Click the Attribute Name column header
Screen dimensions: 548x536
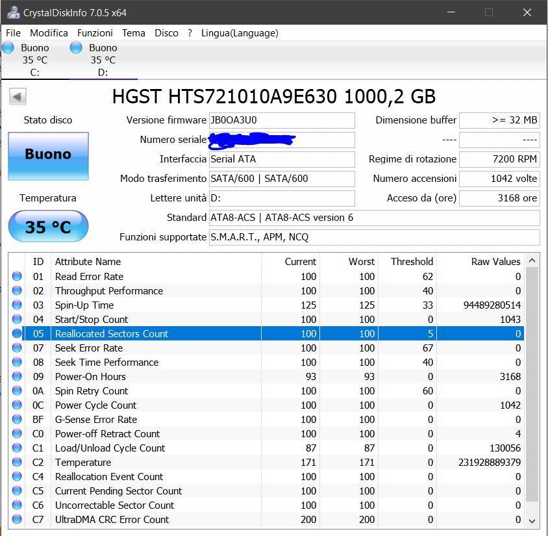click(x=156, y=262)
